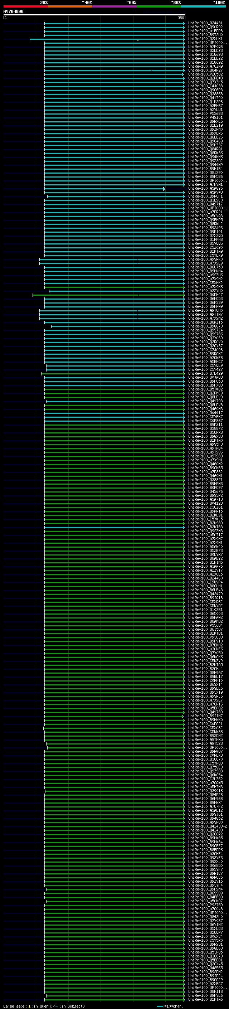Select label UniRef100_B9RIC7
Screen dimensions: 229x1009
pyautogui.click(x=205, y=873)
